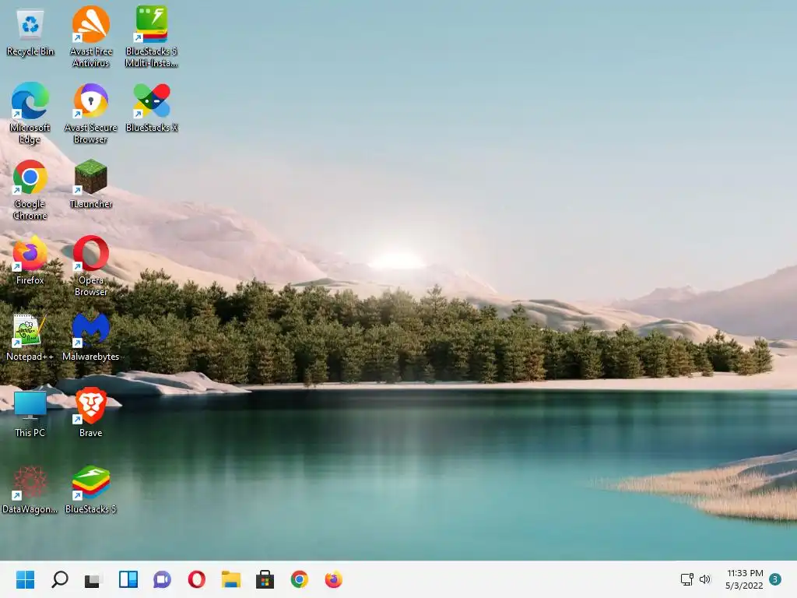Open taskbar Search
Image resolution: width=797 pixels, height=598 pixels.
(60, 579)
